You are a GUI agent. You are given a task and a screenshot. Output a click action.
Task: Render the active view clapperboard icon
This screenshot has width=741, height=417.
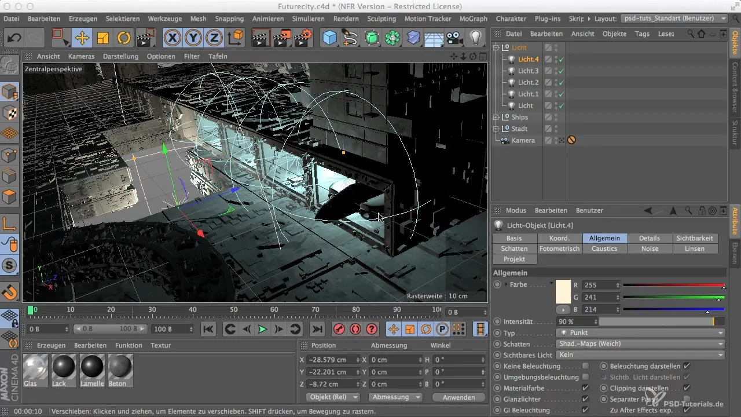[262, 38]
